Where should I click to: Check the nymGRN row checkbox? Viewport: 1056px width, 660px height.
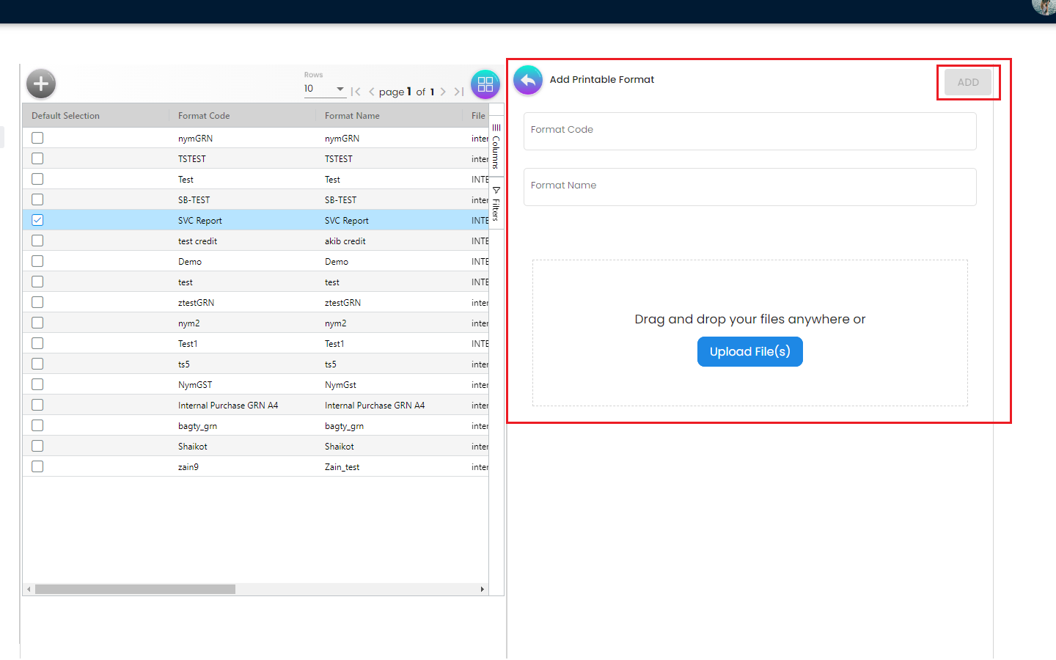37,138
